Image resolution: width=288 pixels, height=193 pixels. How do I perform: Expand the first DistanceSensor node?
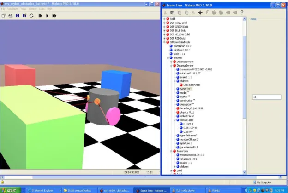coord(171,62)
